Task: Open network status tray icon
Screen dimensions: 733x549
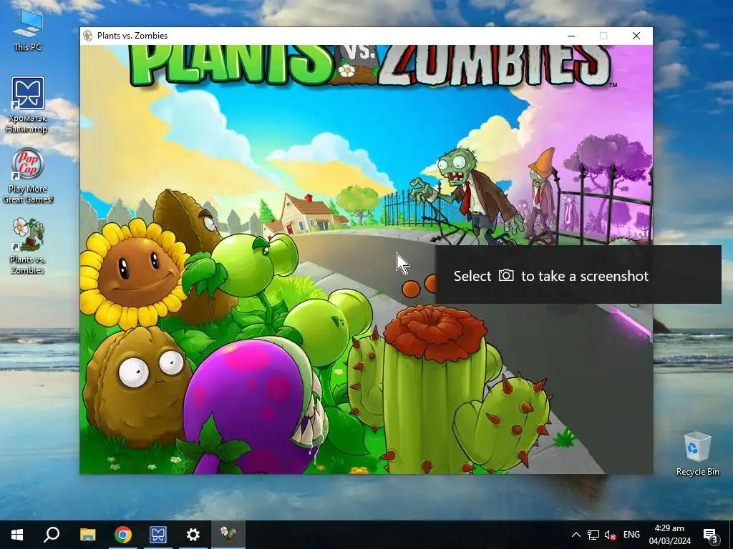Action: click(x=593, y=535)
